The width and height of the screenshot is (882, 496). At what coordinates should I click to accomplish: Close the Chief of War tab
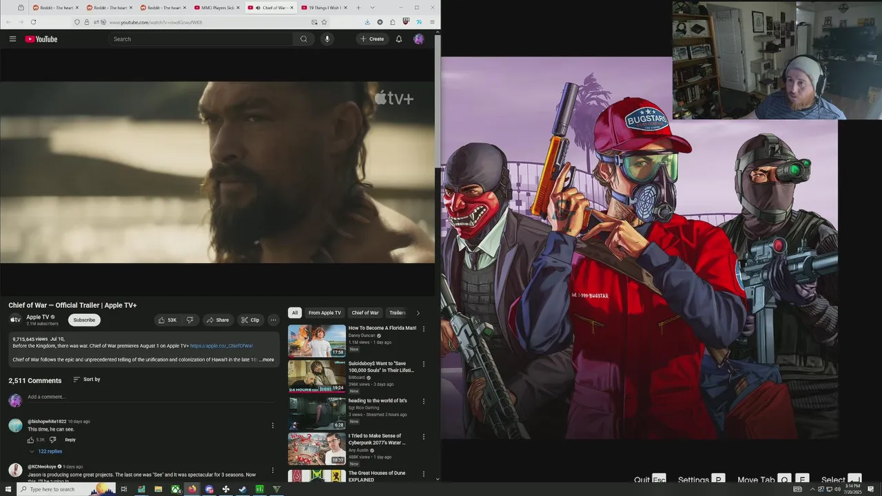tap(292, 8)
